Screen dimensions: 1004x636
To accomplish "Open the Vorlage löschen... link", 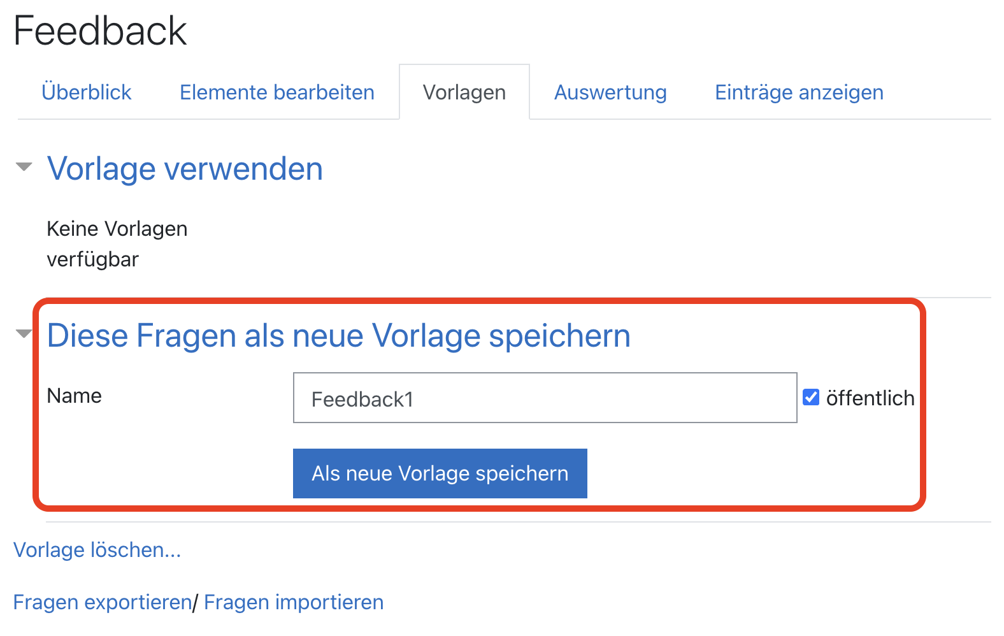I will click(x=97, y=550).
